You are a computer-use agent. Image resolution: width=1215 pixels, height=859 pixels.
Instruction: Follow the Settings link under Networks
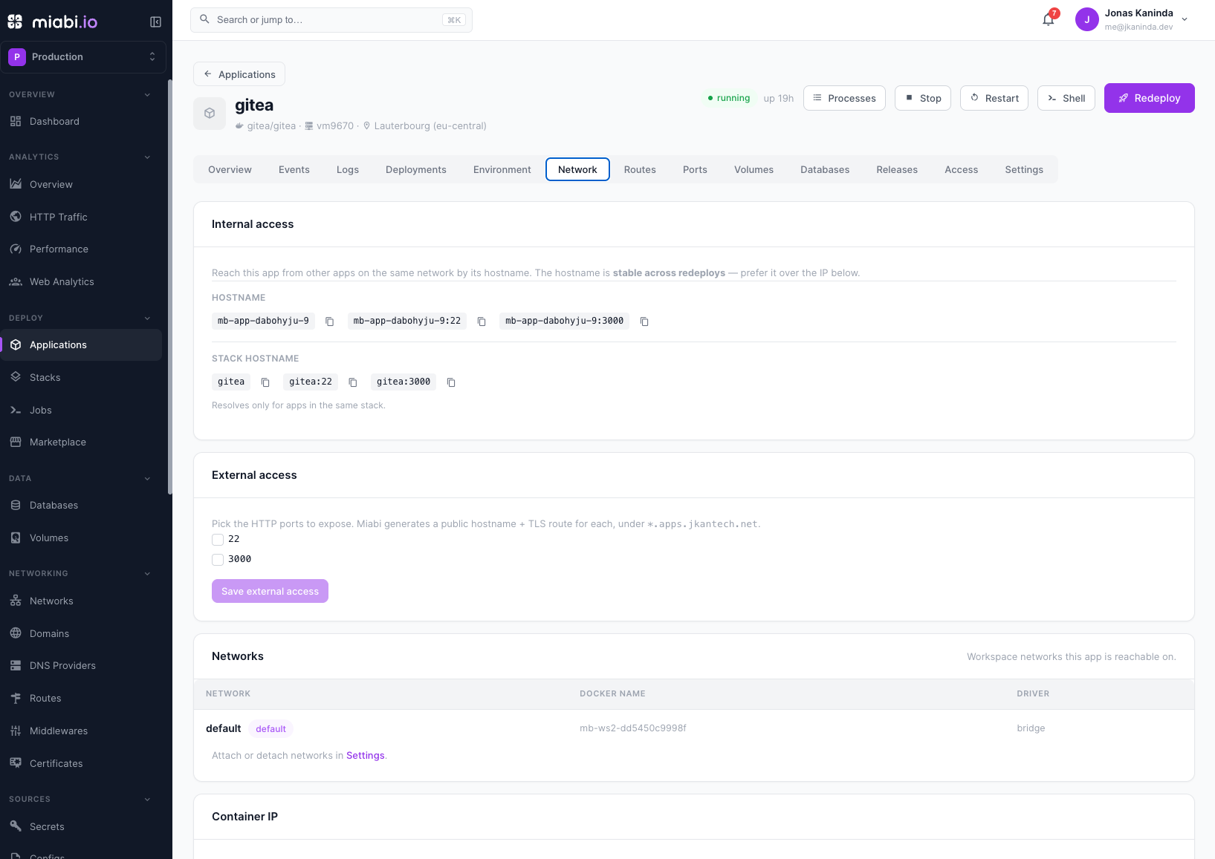pos(366,756)
